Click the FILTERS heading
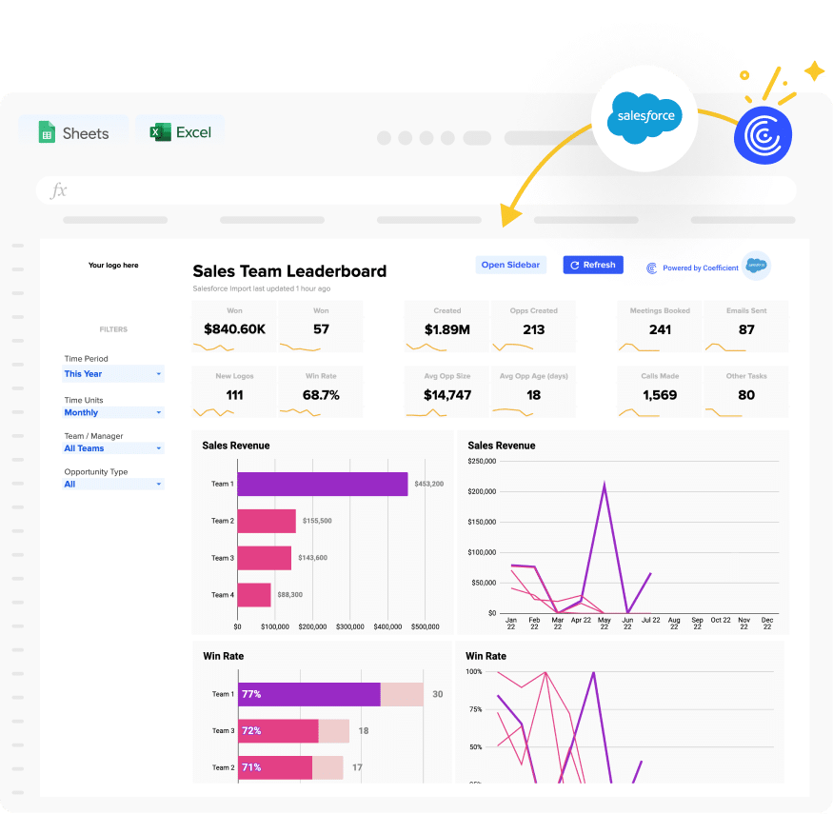The width and height of the screenshot is (833, 814). [x=113, y=330]
